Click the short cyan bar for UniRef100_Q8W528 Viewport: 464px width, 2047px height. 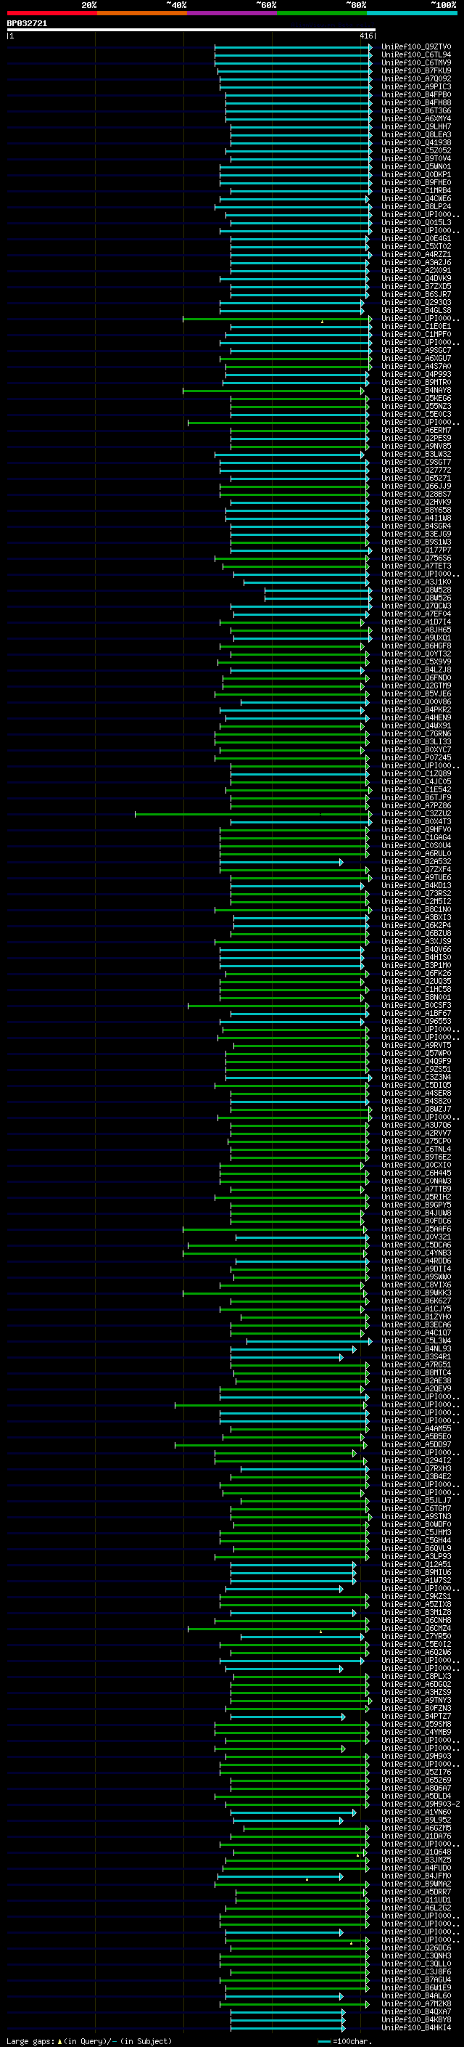(318, 590)
